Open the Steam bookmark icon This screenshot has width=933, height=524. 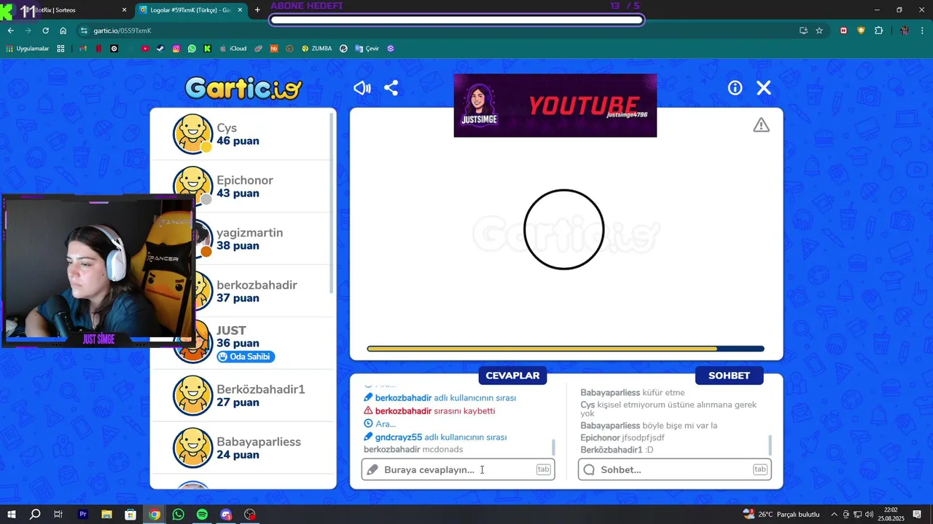pyautogui.click(x=160, y=49)
